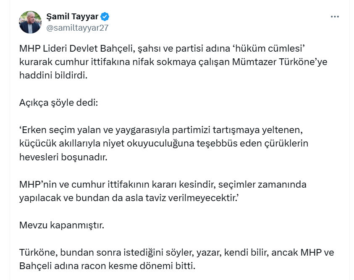The width and height of the screenshot is (354, 280).
Task: Open Şamil Tayyar's profile picture
Action: pos(30,22)
